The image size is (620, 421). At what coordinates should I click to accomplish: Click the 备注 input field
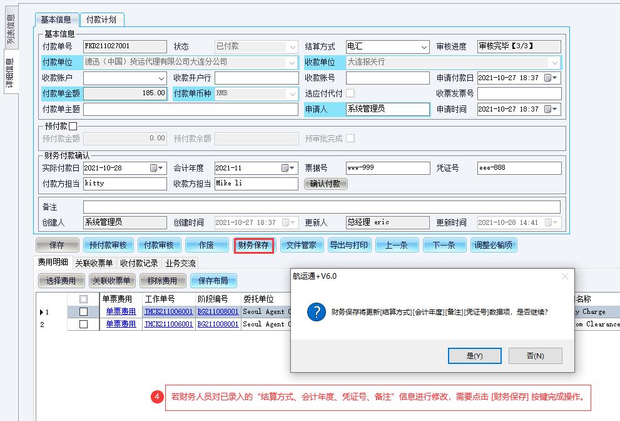[x=322, y=207]
